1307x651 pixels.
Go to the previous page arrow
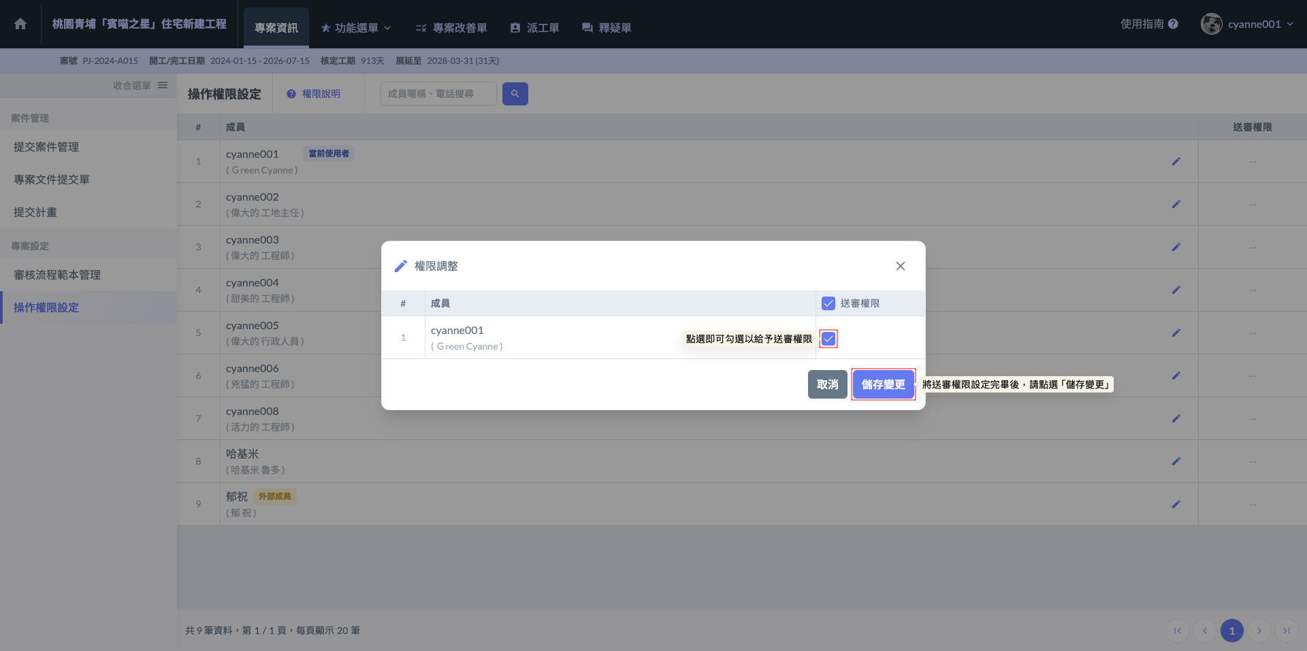pos(1205,631)
